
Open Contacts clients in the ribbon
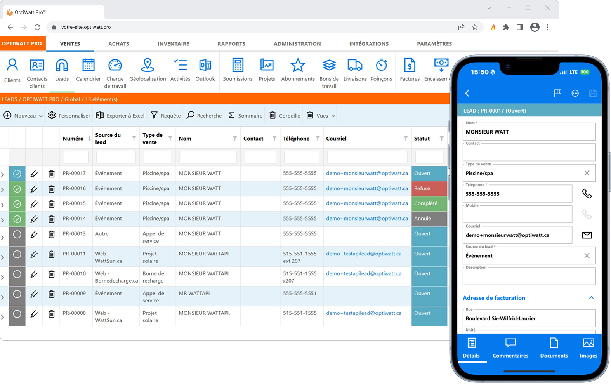point(37,64)
